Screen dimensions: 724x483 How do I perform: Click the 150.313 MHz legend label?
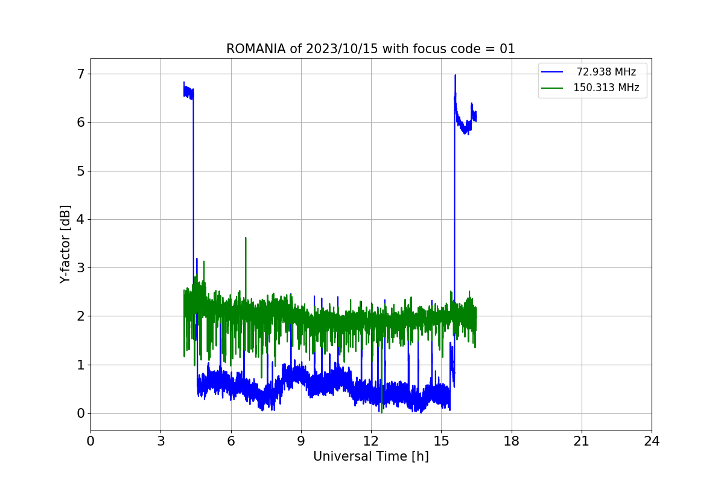pos(606,88)
